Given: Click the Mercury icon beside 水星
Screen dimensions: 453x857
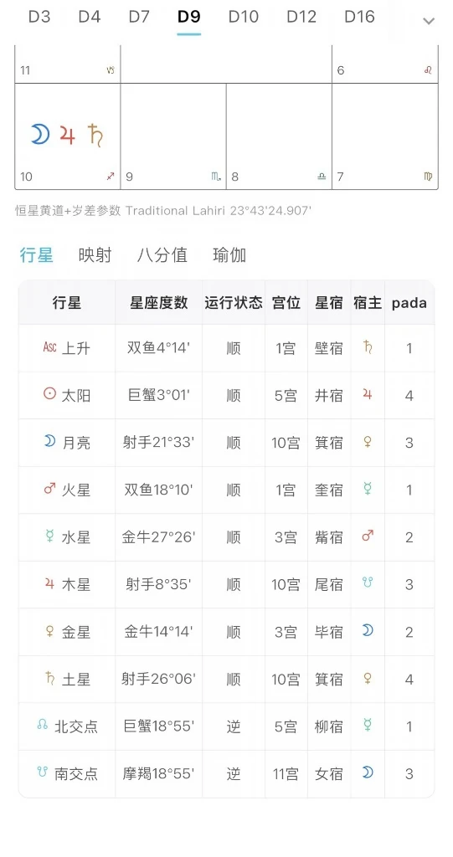Looking at the screenshot, I should point(49,536).
